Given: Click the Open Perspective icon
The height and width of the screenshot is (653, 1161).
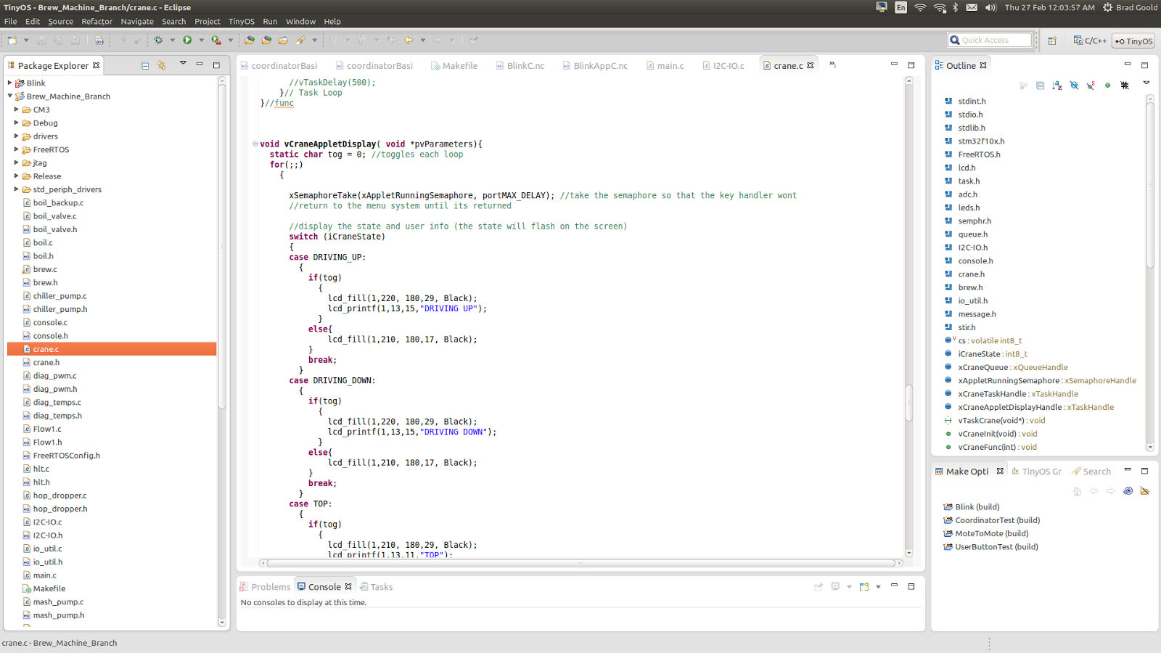Looking at the screenshot, I should pos(1052,41).
